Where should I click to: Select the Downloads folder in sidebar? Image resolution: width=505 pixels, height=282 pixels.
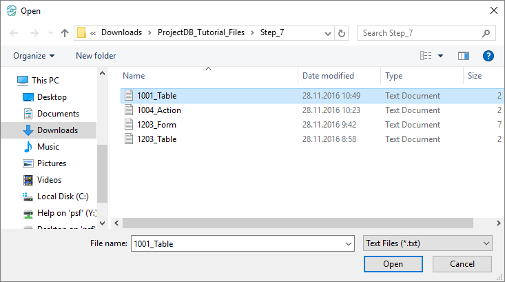57,130
